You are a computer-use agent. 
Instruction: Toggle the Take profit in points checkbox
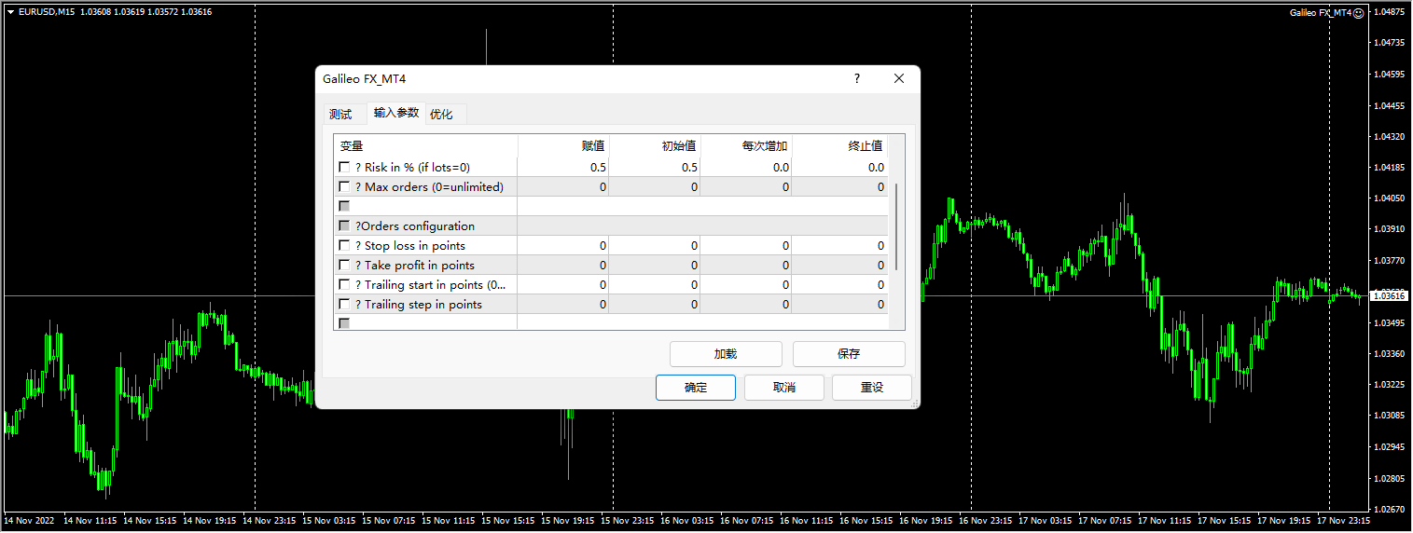pyautogui.click(x=345, y=266)
